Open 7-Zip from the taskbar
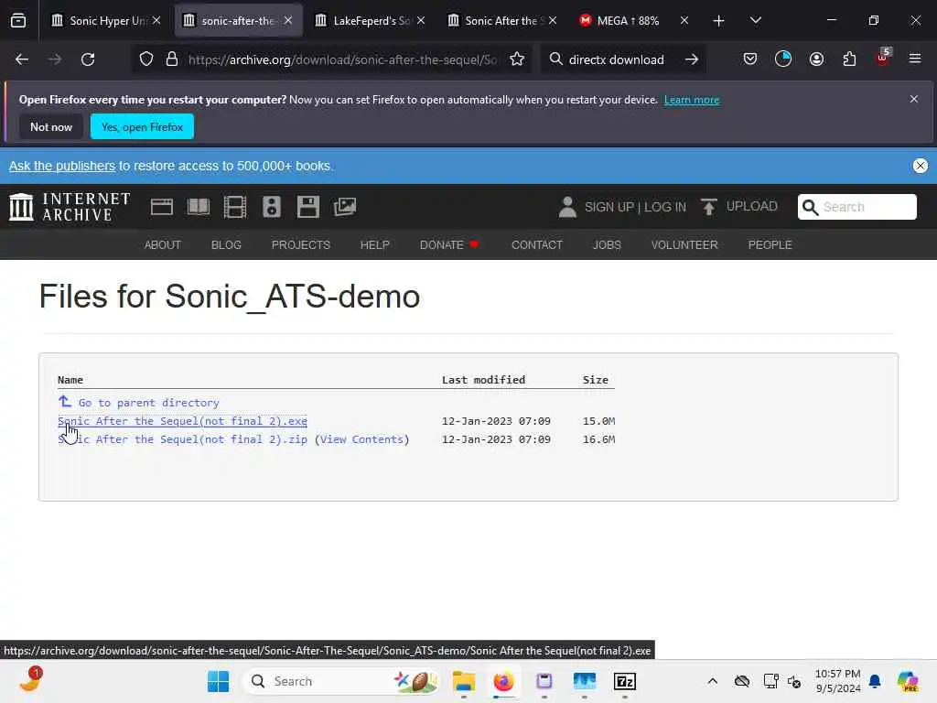The image size is (937, 703). (624, 681)
